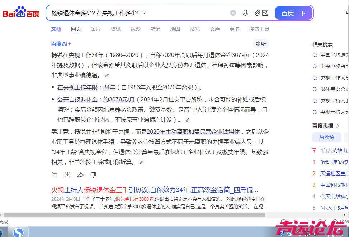This screenshot has height=237, width=349.
Task: Click source link icon after 非典型事业编待遇
Action: 107,75
